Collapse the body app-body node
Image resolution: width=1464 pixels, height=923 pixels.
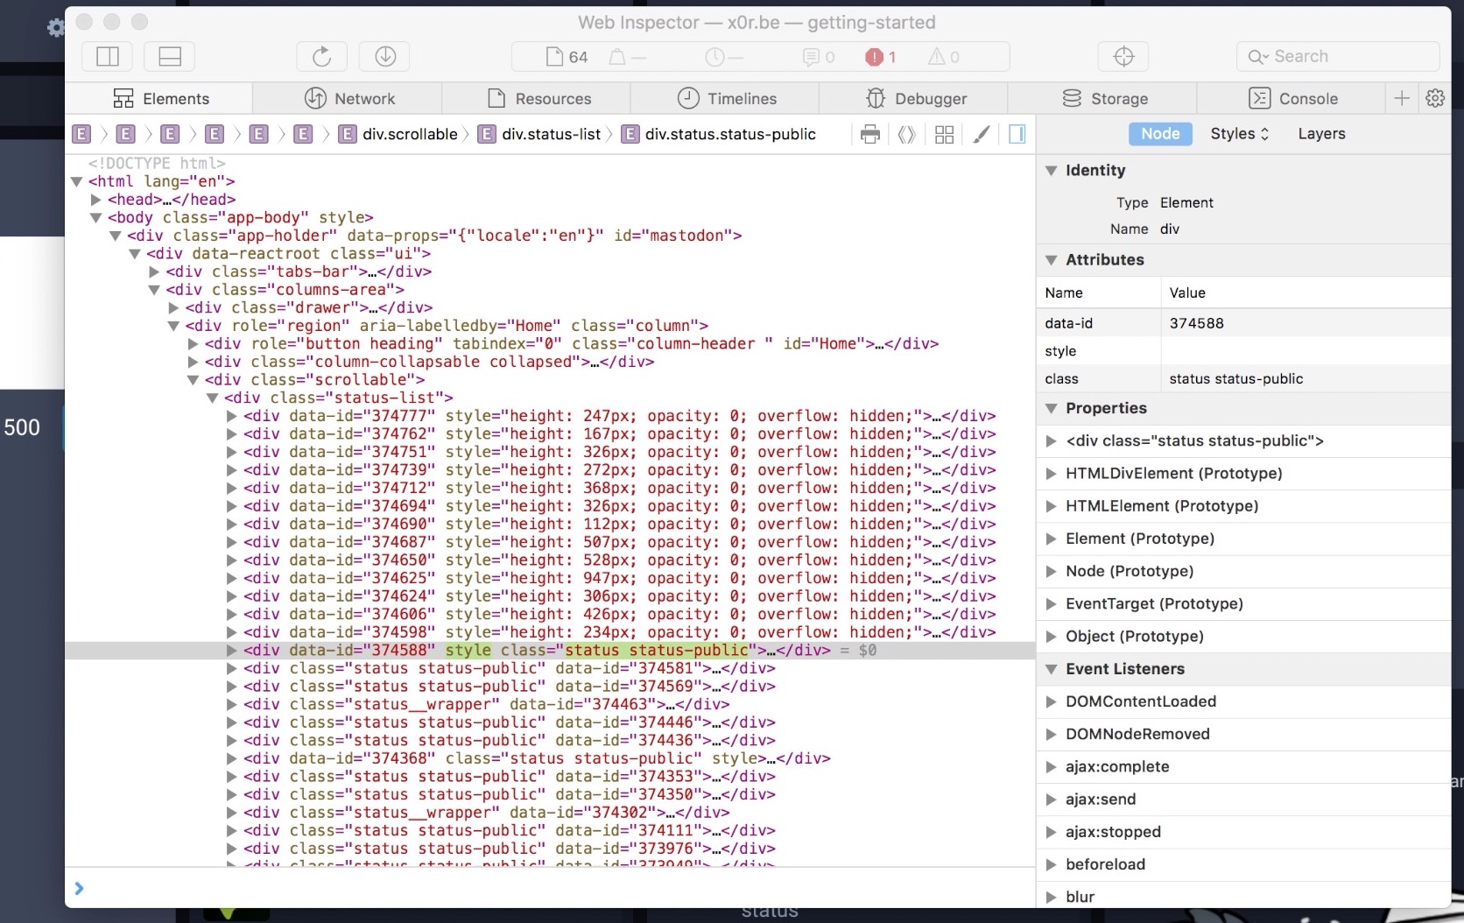96,218
